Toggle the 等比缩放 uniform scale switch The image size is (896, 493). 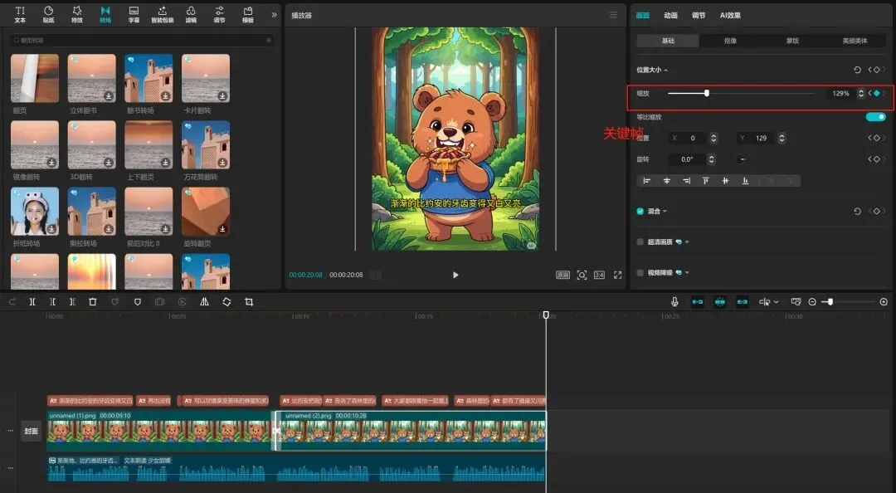tap(875, 117)
